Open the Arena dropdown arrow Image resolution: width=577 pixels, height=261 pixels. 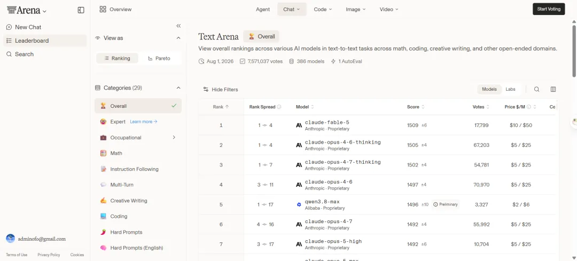(x=44, y=11)
